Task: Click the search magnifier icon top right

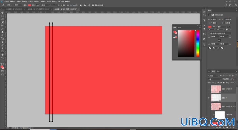Action: tap(226, 5)
